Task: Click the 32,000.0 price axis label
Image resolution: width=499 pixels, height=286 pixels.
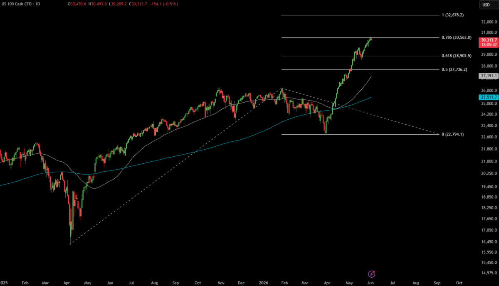Action: pyautogui.click(x=489, y=22)
